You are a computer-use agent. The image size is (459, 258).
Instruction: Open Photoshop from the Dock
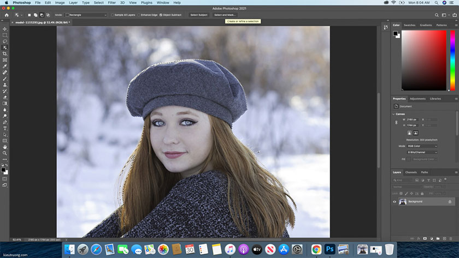coord(329,249)
